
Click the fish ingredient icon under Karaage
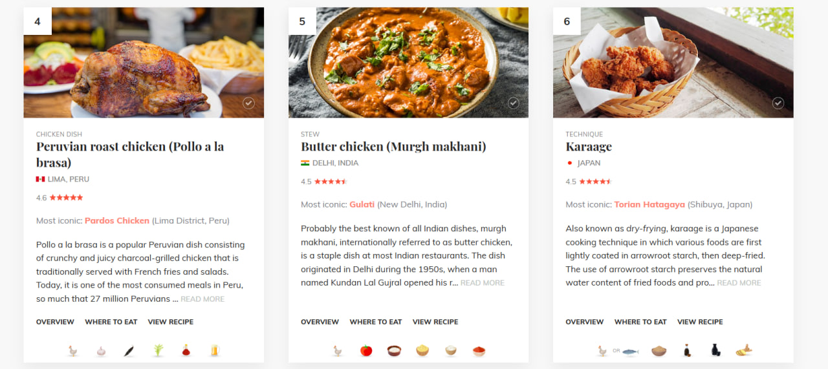(629, 351)
